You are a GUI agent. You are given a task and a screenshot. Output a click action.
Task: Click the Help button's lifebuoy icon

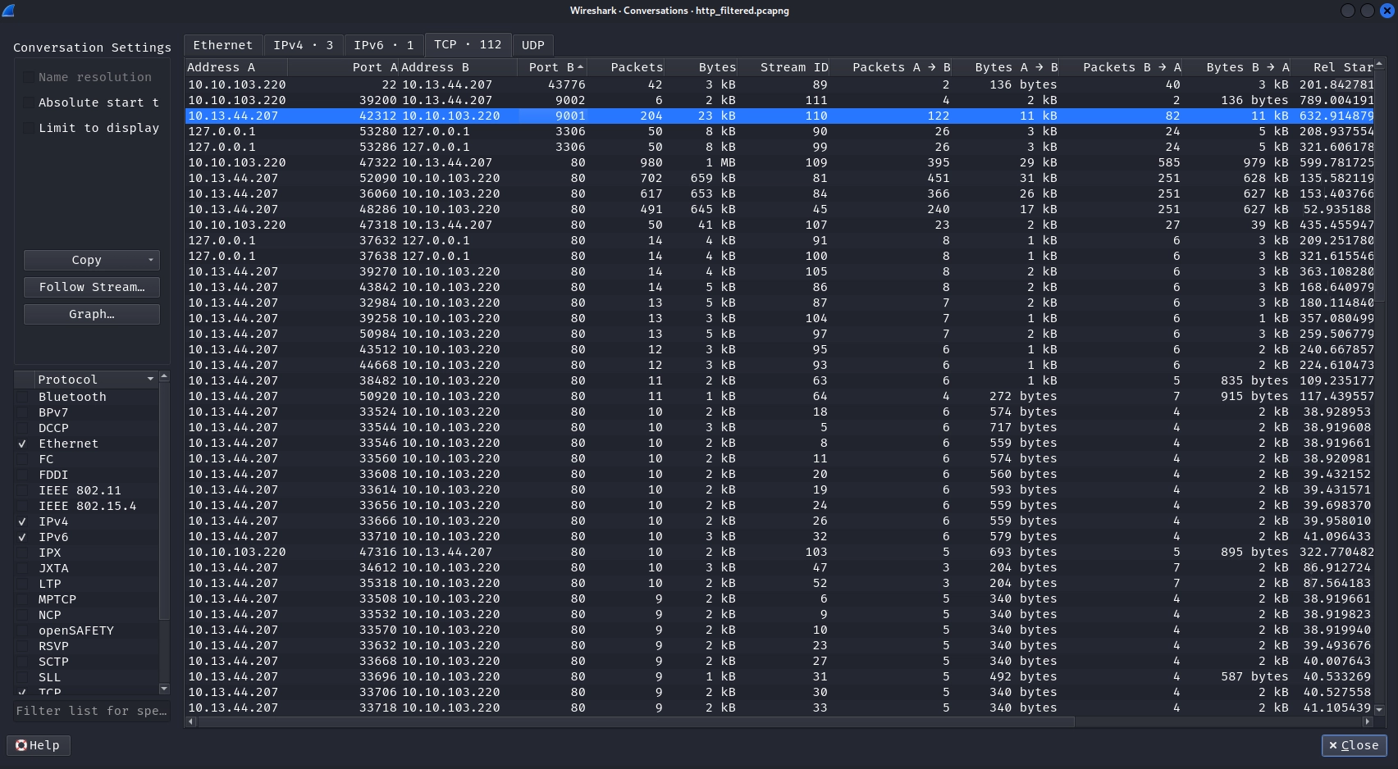pos(21,745)
